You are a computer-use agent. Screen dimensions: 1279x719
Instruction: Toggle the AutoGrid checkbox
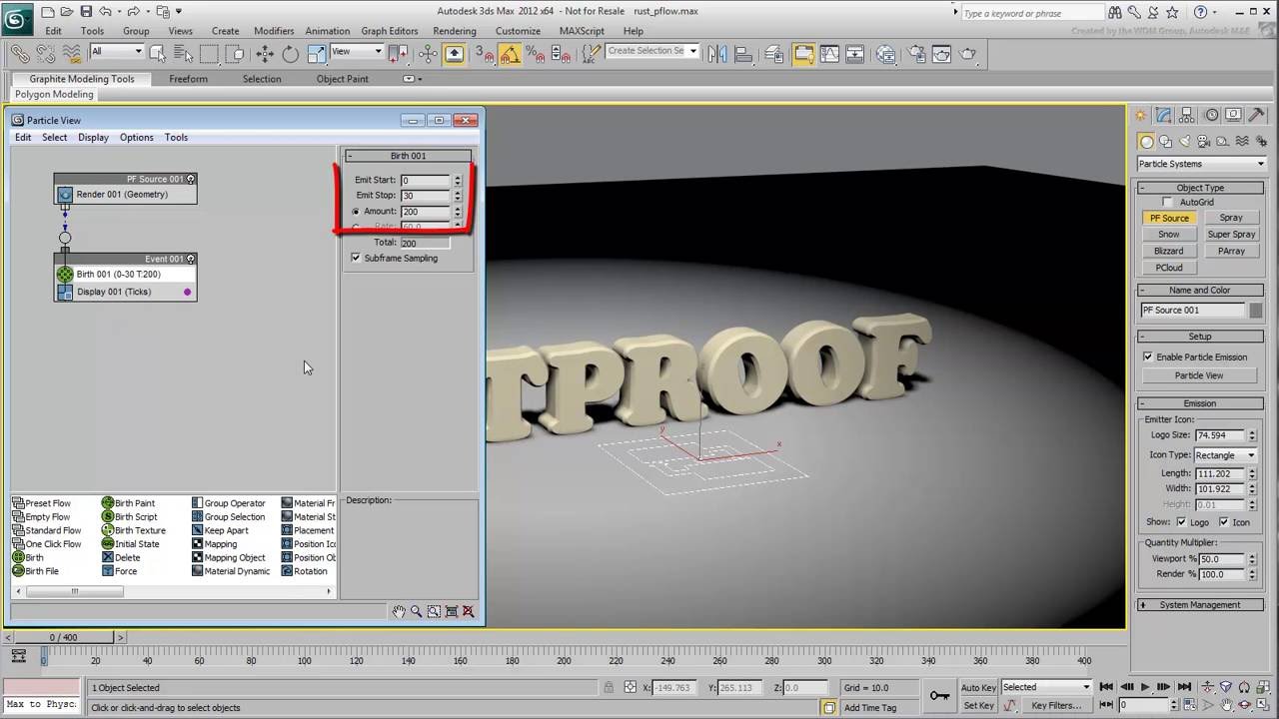[x=1167, y=203]
